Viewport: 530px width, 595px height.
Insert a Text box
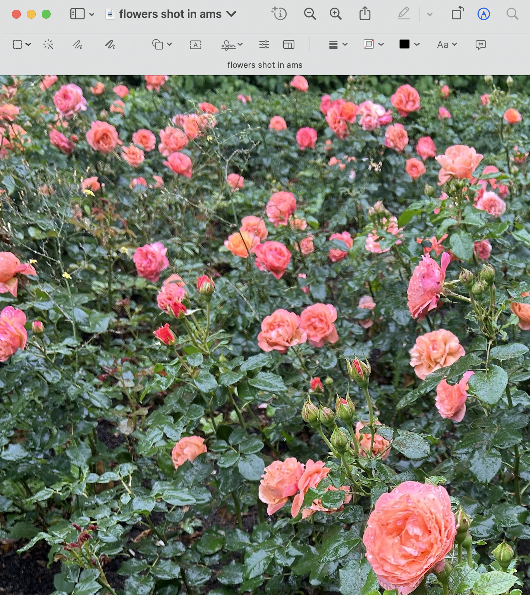(x=195, y=45)
